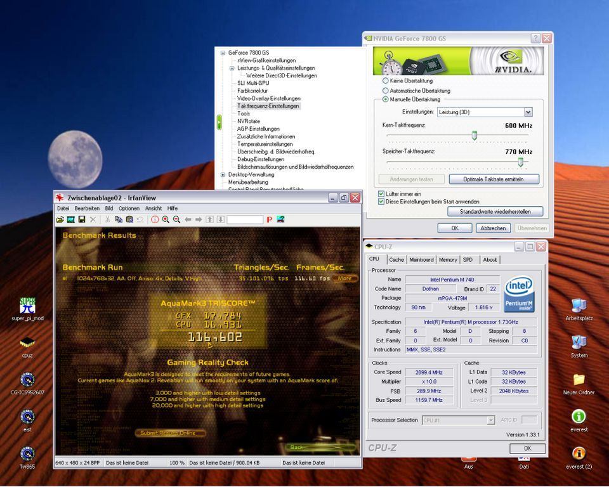Expand the Desktop-Verwaltung tree node

[223, 175]
